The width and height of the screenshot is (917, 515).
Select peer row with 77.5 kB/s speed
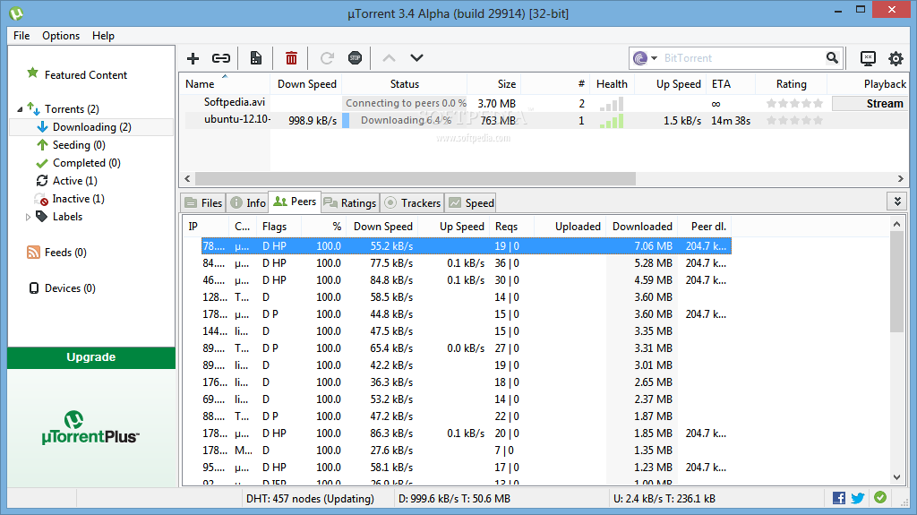(x=466, y=263)
